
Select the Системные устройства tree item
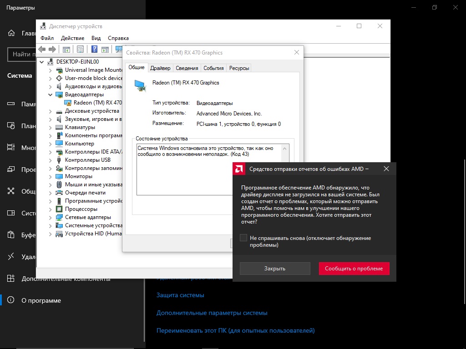point(93,225)
